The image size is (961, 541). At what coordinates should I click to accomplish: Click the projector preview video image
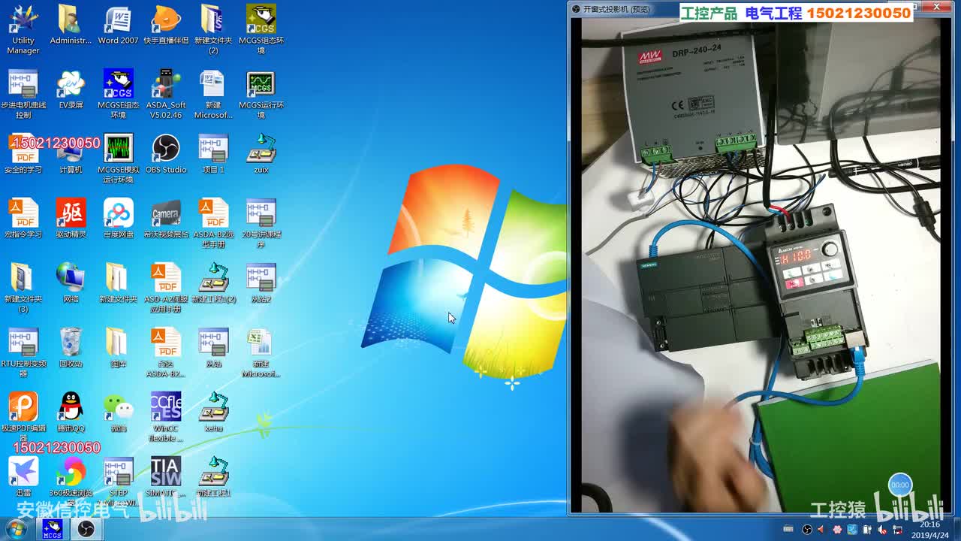point(761,264)
